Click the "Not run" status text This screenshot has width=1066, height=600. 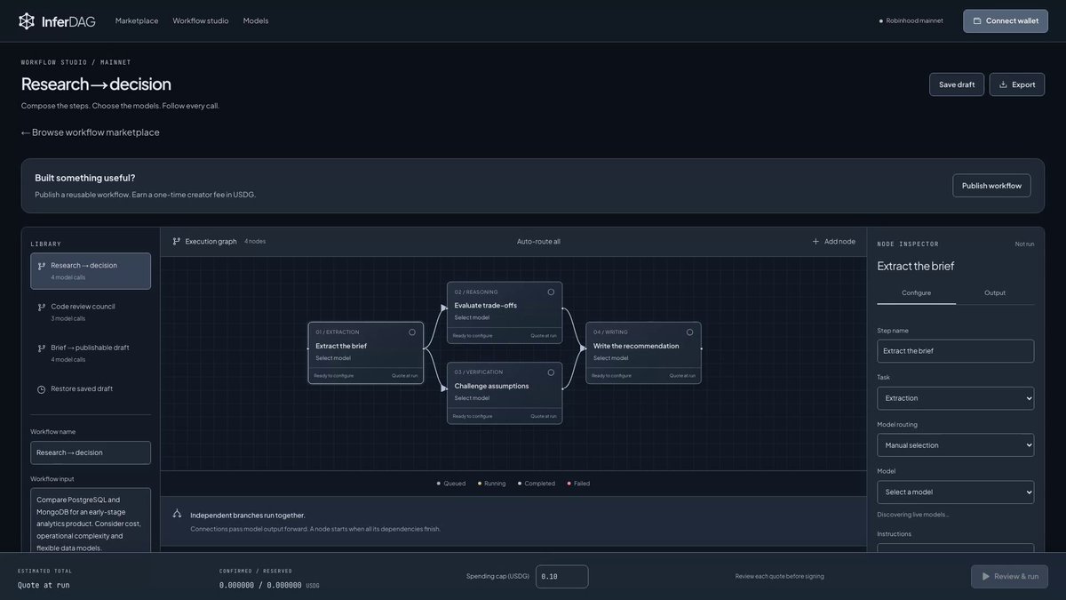[1024, 244]
